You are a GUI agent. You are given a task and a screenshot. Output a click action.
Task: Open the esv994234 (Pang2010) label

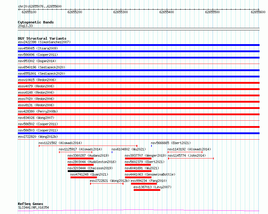point(149,181)
